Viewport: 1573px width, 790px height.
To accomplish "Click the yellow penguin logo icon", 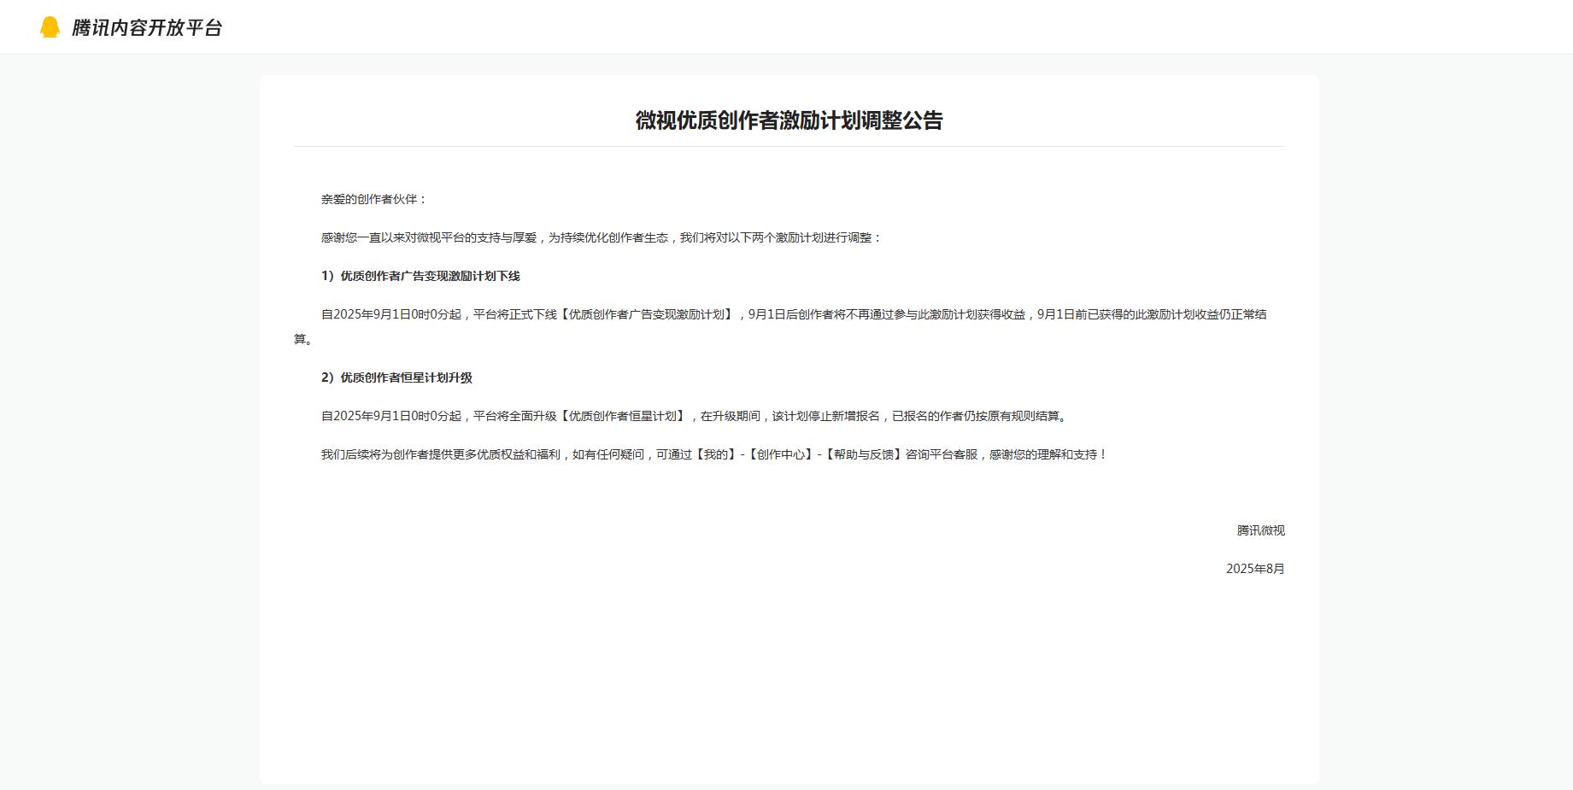I will [50, 27].
